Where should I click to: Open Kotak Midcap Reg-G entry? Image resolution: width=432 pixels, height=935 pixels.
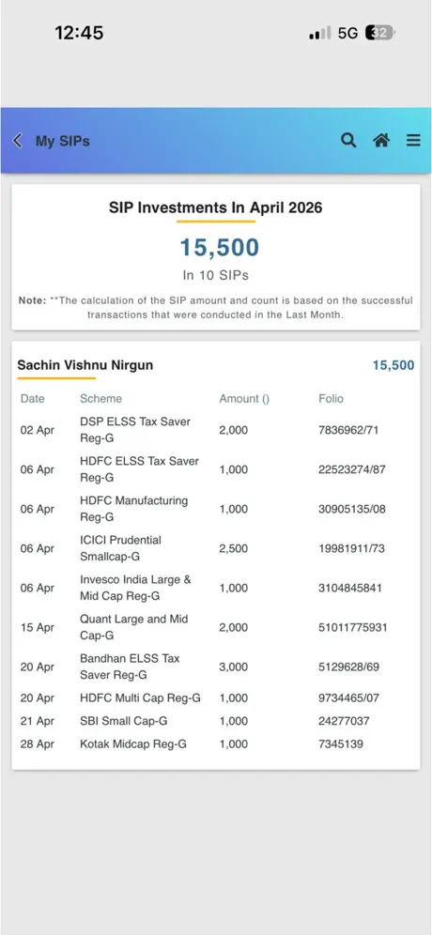tap(215, 744)
